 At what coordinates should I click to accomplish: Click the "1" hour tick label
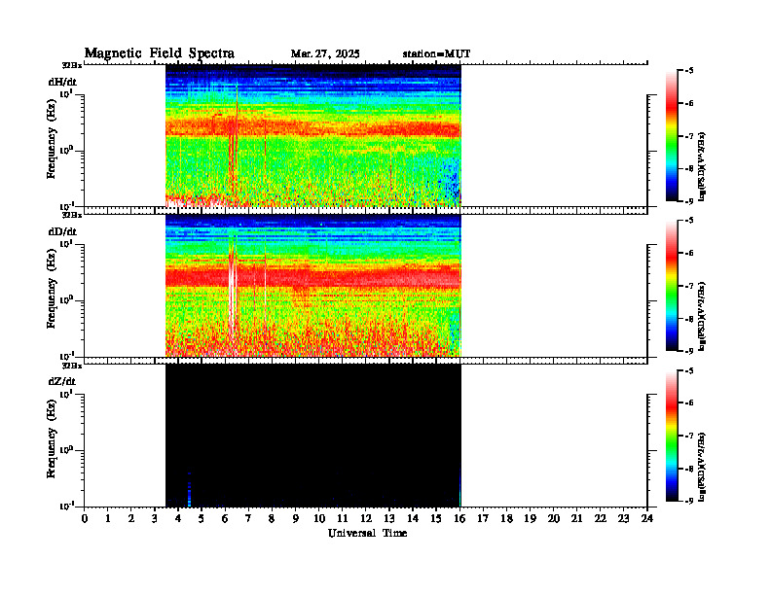click(108, 519)
